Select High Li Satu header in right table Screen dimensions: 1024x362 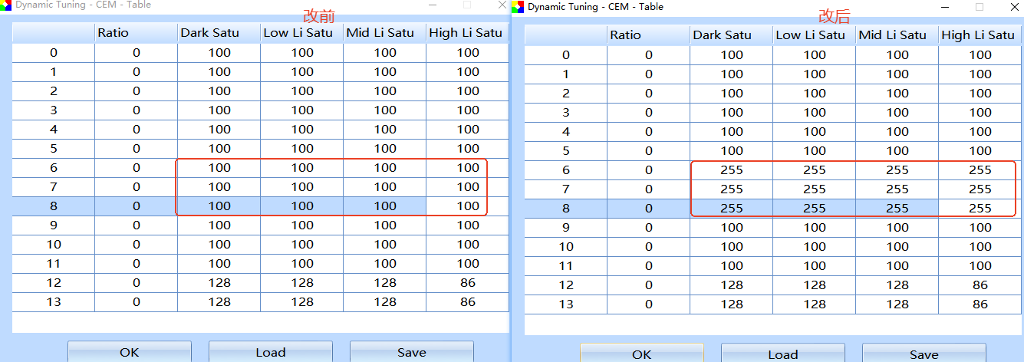(x=980, y=35)
